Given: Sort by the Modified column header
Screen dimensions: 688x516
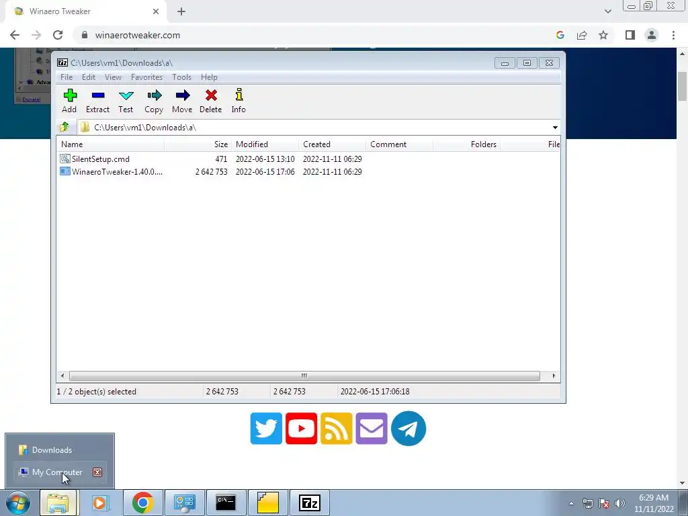Looking at the screenshot, I should (x=265, y=144).
